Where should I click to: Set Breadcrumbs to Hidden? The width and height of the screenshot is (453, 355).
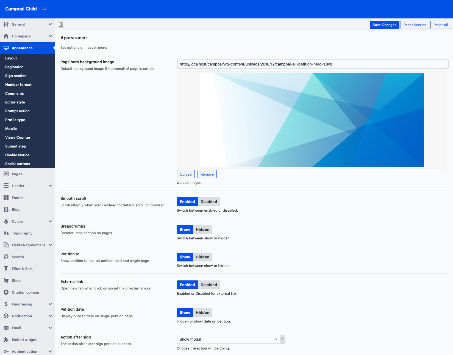tap(202, 230)
